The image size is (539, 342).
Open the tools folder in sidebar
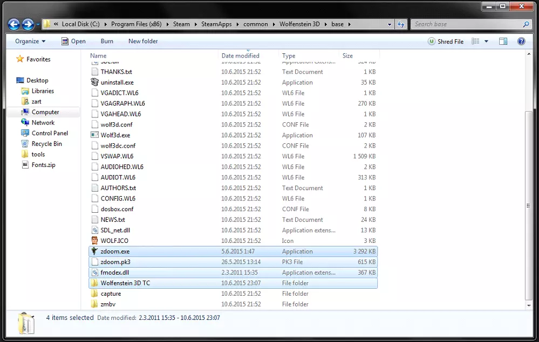(x=33, y=155)
